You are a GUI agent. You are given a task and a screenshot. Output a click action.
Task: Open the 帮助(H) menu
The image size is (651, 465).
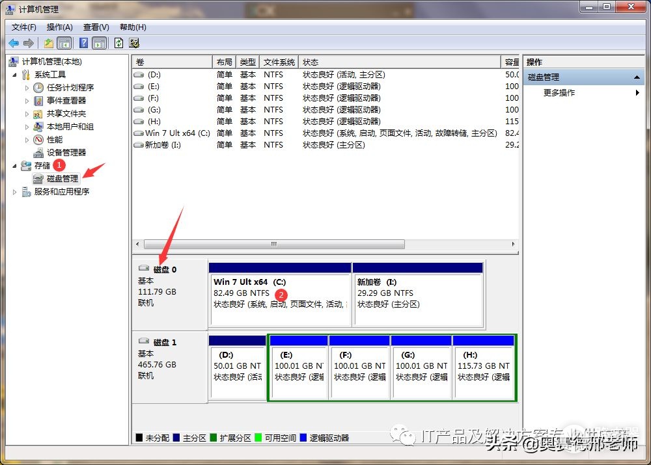point(133,27)
